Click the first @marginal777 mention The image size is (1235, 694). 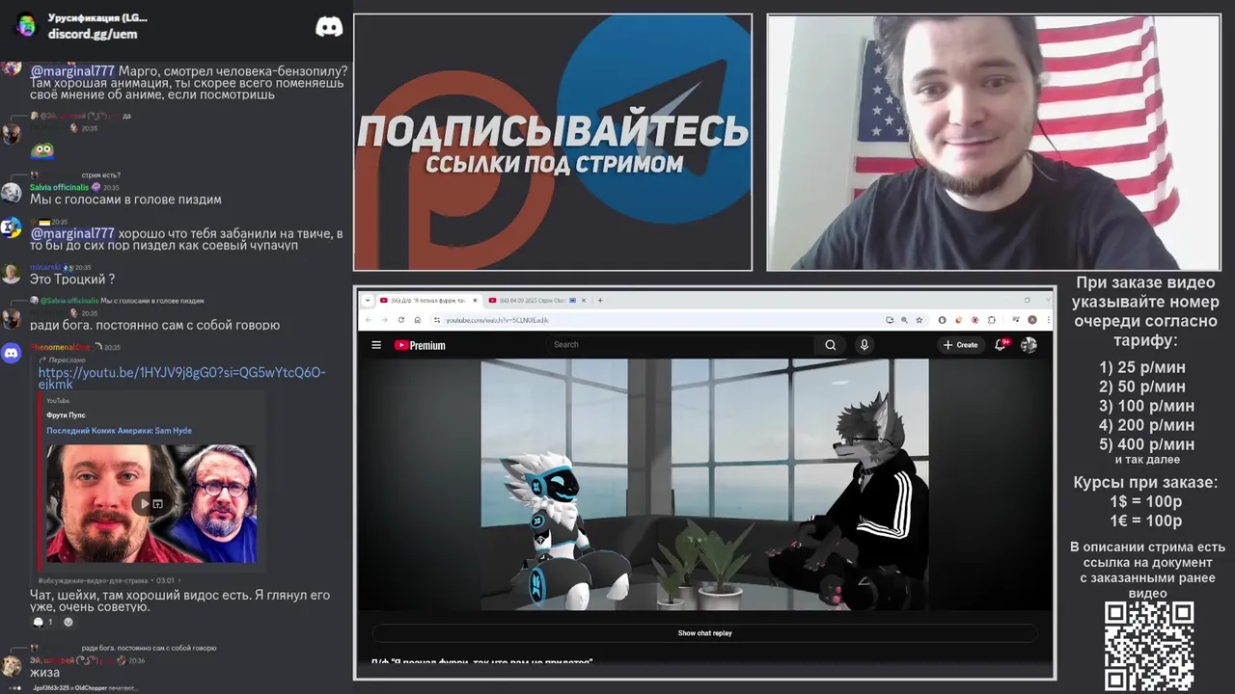[x=72, y=71]
